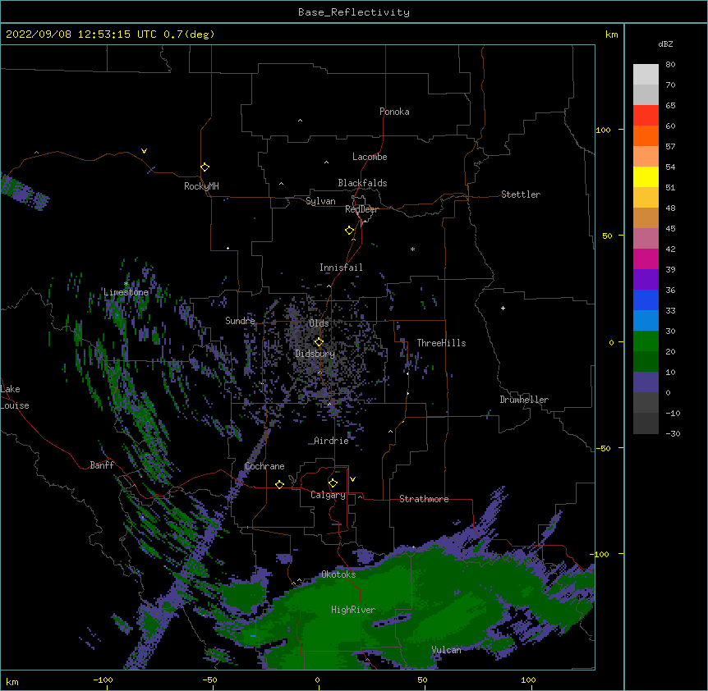Click the Vulcan label
The image size is (708, 691).
tap(446, 650)
